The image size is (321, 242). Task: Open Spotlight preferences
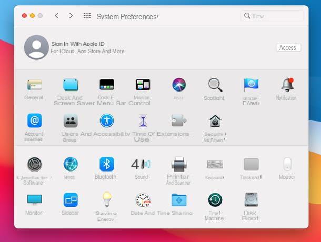pyautogui.click(x=215, y=85)
